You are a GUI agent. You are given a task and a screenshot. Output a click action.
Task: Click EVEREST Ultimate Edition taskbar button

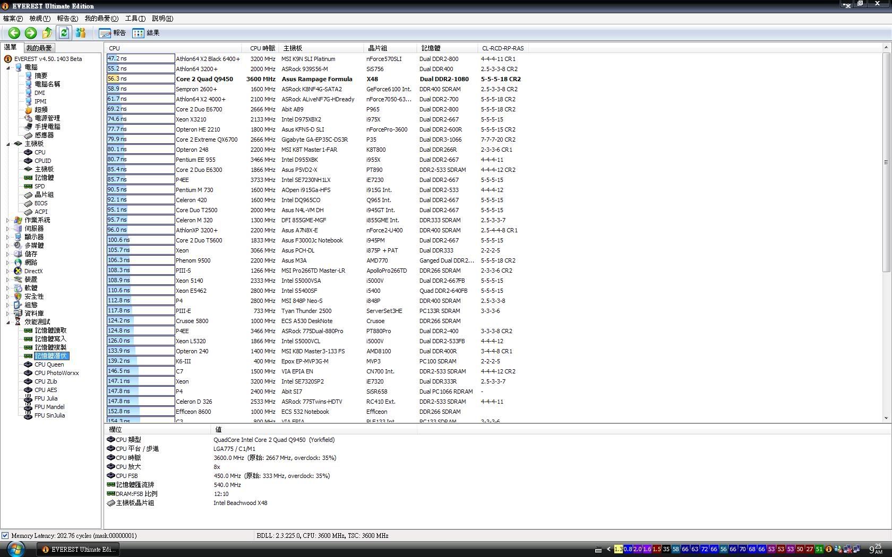[78, 550]
